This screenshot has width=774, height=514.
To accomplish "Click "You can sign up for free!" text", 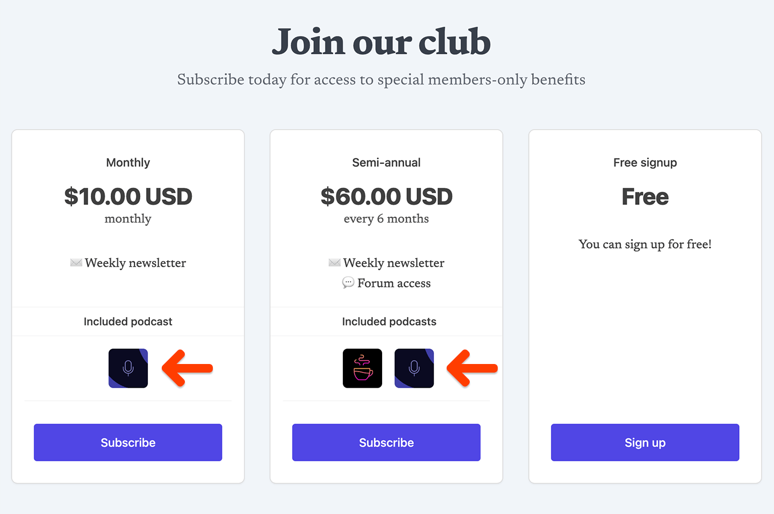I will click(645, 244).
